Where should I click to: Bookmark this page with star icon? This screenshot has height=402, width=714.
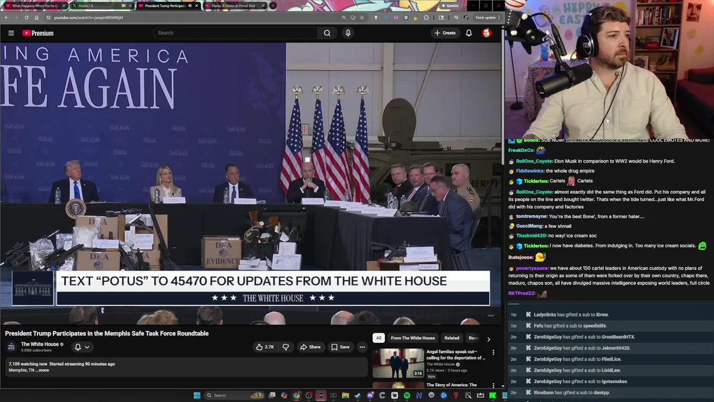pyautogui.click(x=361, y=17)
